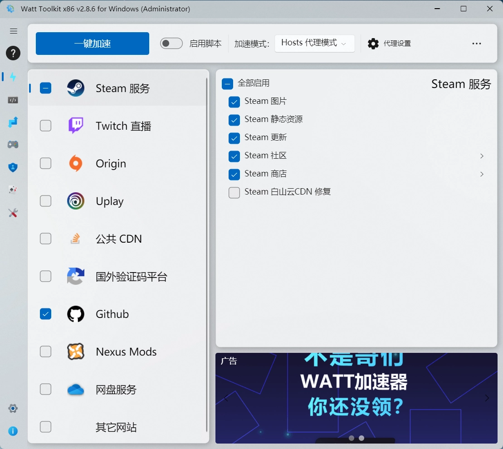Click the 代理设置 gear icon
This screenshot has width=503, height=449.
pyautogui.click(x=373, y=44)
